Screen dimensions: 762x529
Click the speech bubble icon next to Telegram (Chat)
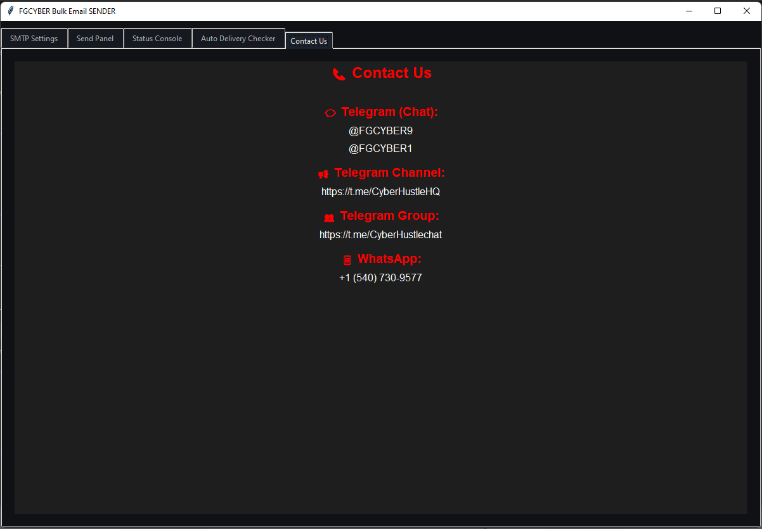(330, 113)
